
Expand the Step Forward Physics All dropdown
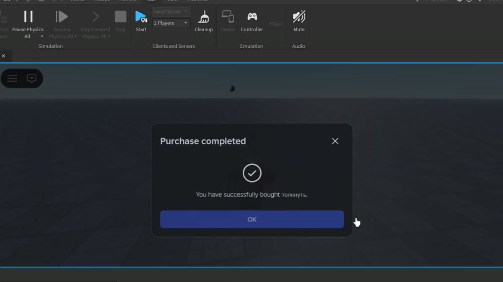coord(109,37)
